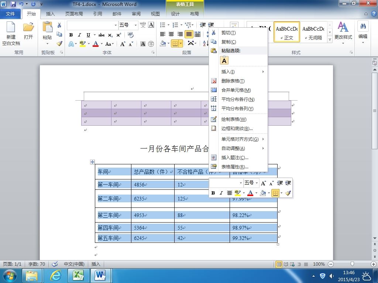Click the distributed alignment icon in the paragraph group

tap(197, 34)
